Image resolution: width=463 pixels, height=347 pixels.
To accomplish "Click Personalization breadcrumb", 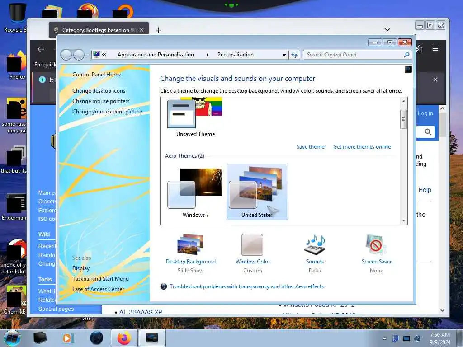I will (235, 55).
